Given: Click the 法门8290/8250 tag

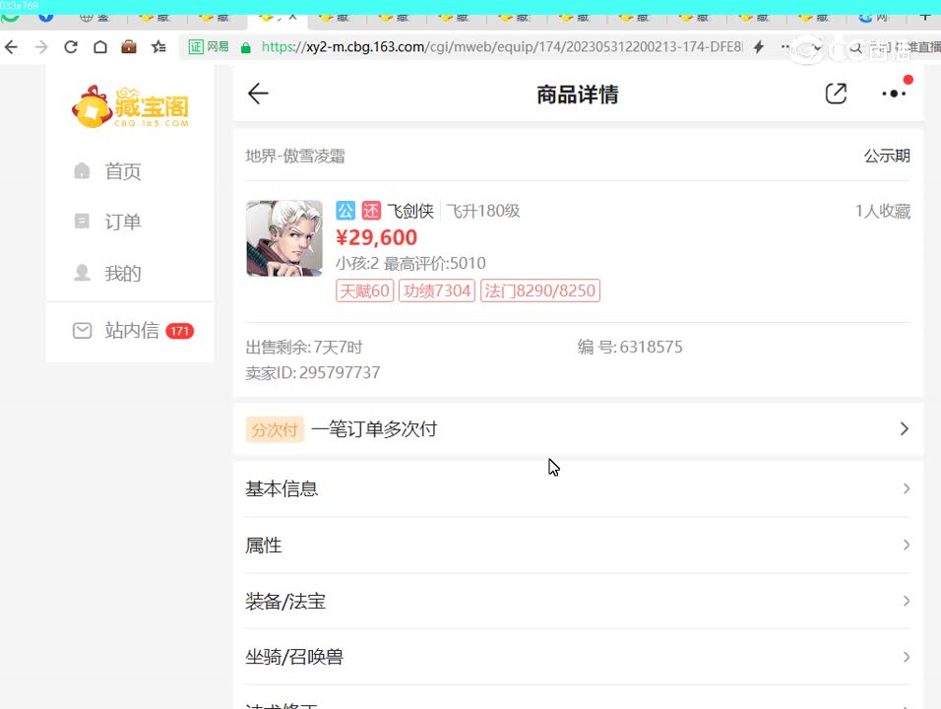Looking at the screenshot, I should pos(540,291).
